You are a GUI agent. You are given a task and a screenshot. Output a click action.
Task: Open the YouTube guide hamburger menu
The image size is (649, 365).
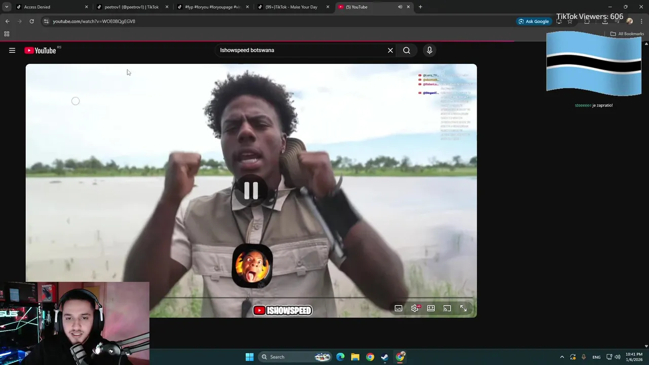tap(12, 50)
